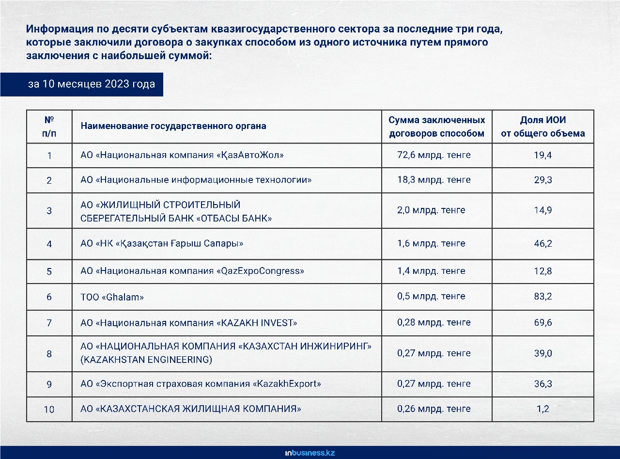Select the '2,0 млрд. тенге' cell
The height and width of the screenshot is (459, 620).
click(x=436, y=211)
